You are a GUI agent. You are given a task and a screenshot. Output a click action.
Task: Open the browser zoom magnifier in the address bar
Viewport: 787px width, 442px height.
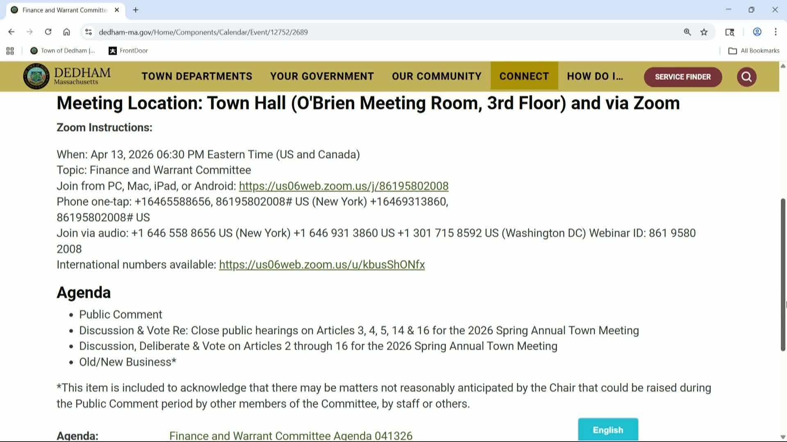coord(687,32)
